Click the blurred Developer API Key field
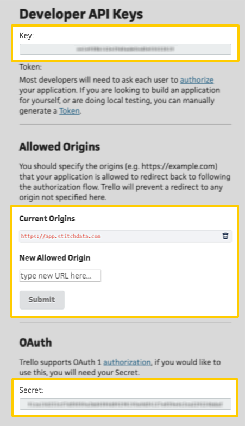The width and height of the screenshot is (245, 426). [125, 49]
